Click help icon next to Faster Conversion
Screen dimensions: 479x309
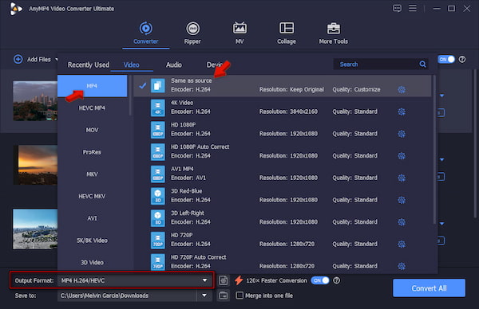point(336,280)
